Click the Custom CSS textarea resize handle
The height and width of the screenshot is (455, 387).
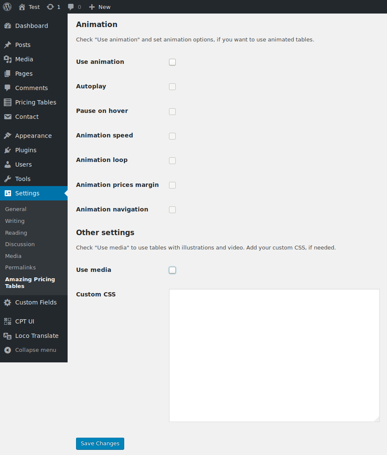377,419
